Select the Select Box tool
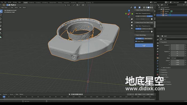 (1, 11)
